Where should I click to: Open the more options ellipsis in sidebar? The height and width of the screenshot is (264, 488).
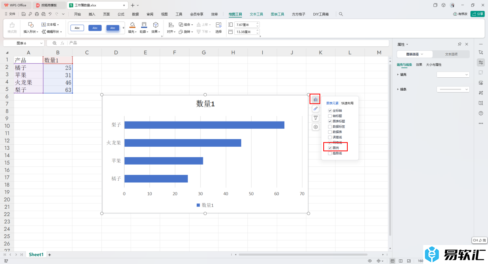481,123
